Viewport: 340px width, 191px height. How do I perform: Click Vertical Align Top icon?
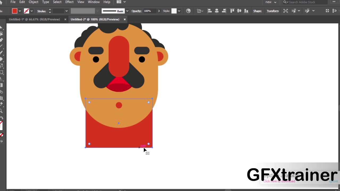pos(232,11)
